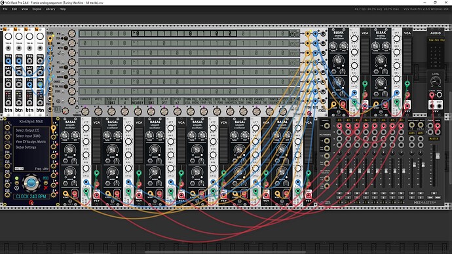The width and height of the screenshot is (452, 254).
Task: Toggle the sequencer SHOW black button
Action: pyautogui.click(x=66, y=77)
